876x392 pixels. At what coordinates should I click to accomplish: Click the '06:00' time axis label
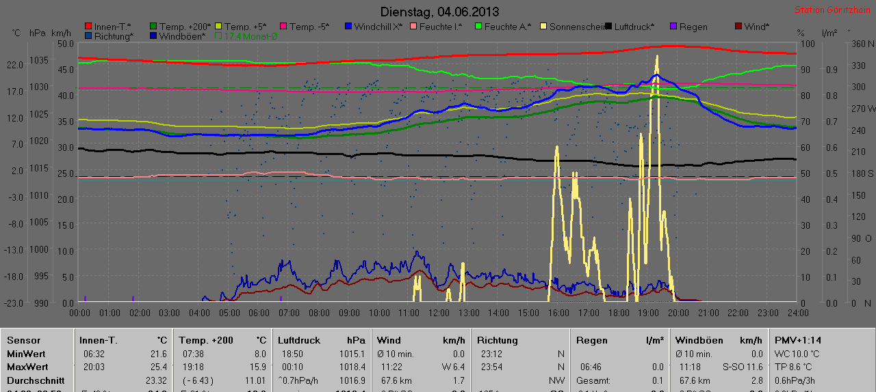259,312
